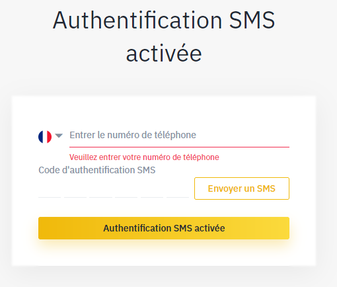This screenshot has width=337, height=287.
Task: Click the Entrer le numéro de téléphone placeholder
Action: coord(133,135)
